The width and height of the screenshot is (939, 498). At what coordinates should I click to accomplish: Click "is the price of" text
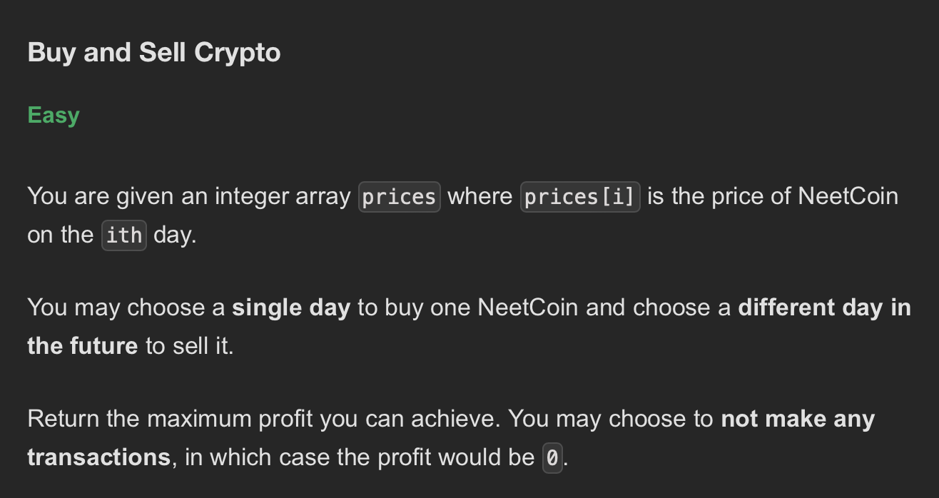pyautogui.click(x=719, y=196)
